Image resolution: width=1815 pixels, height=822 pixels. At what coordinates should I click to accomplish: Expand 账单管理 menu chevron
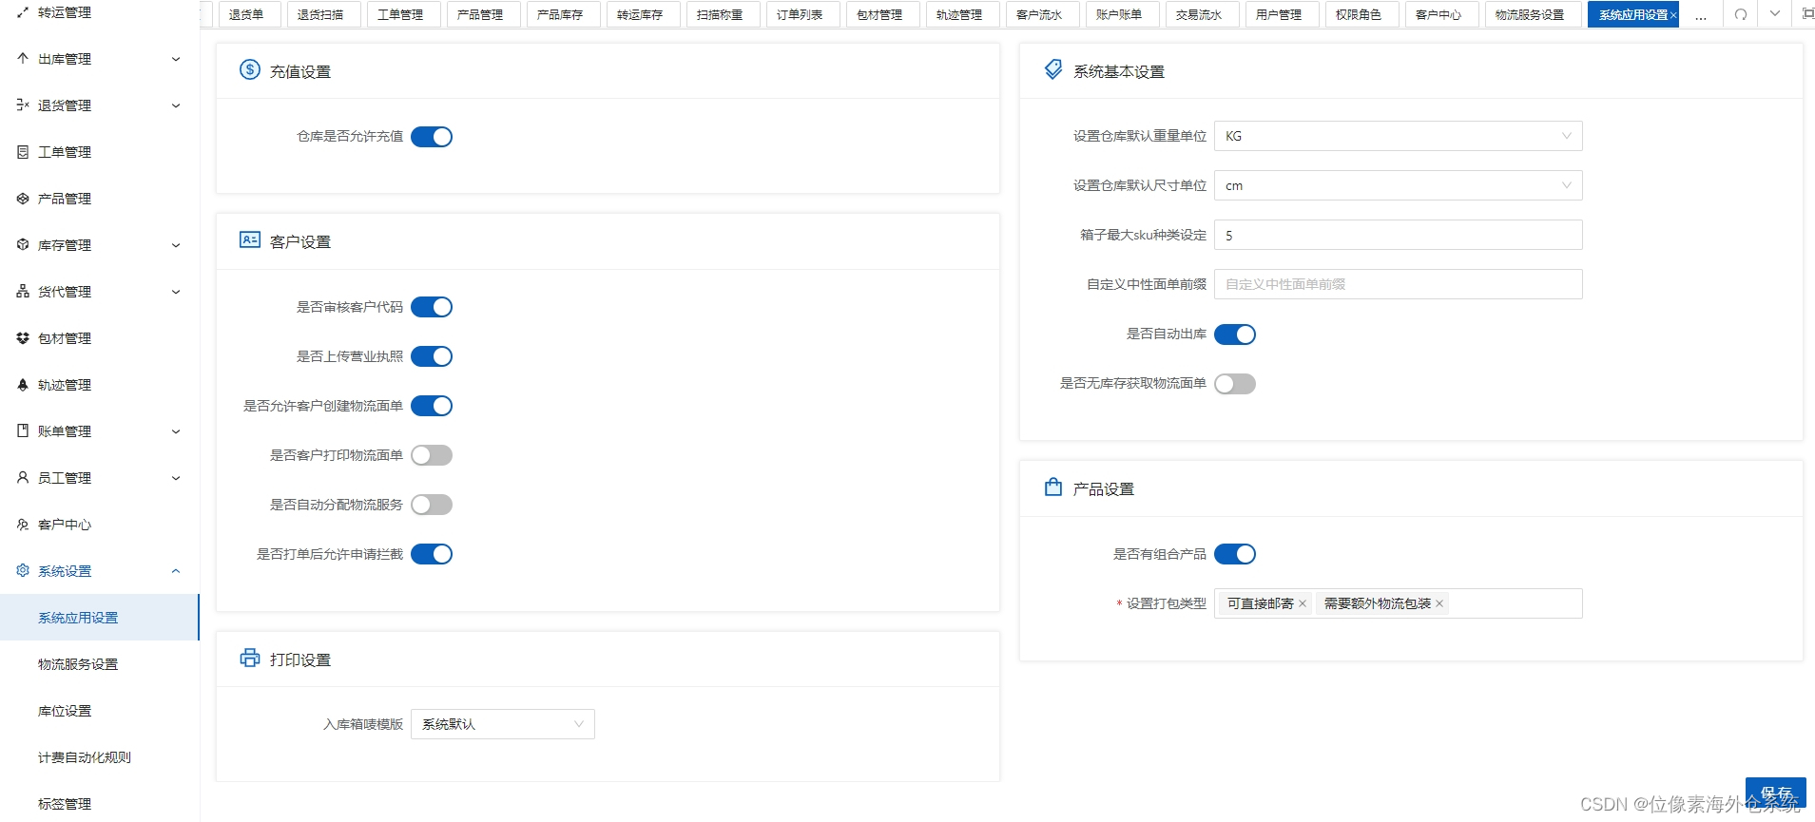(176, 431)
